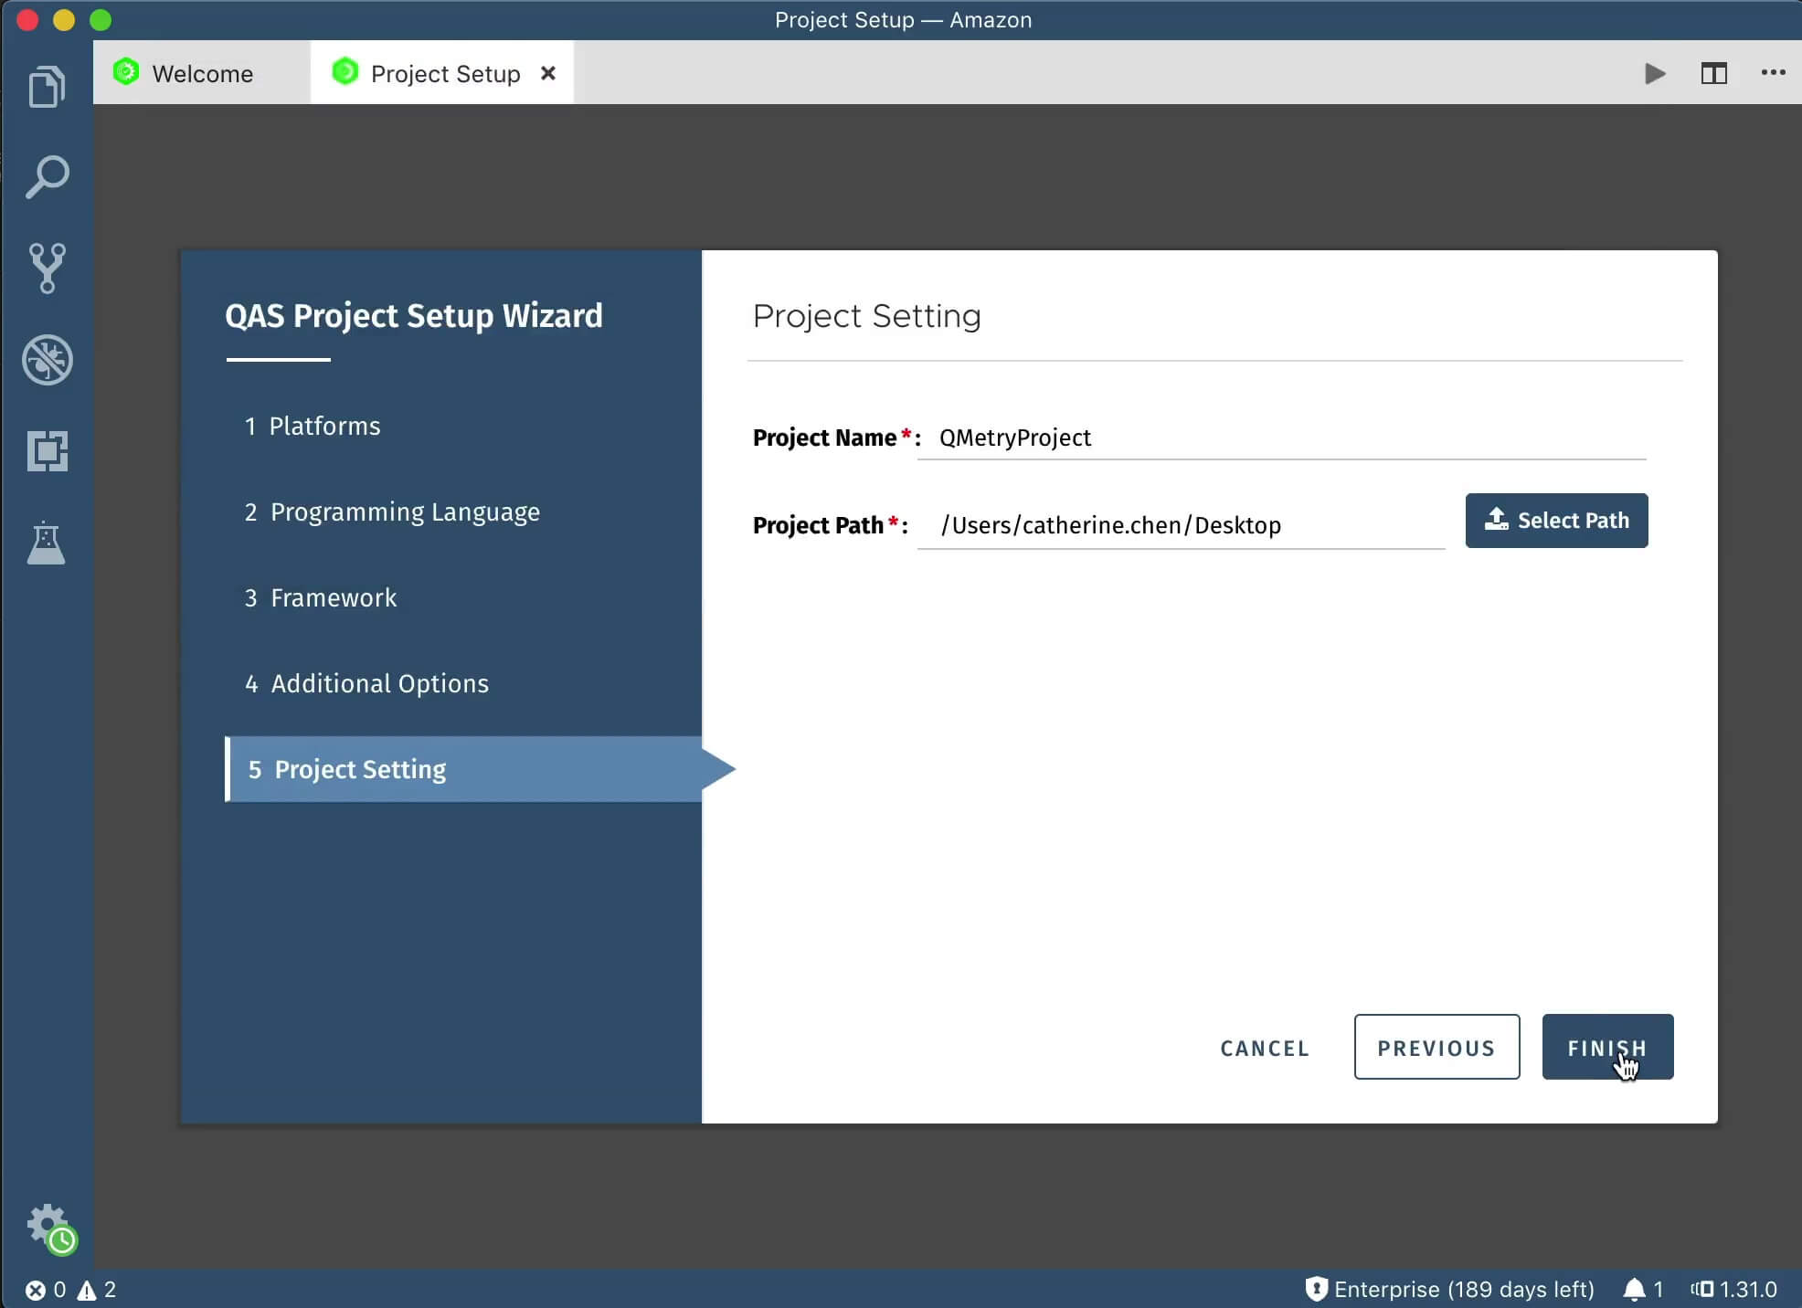This screenshot has width=1802, height=1308.
Task: Open the split editor icon
Action: [1714, 73]
